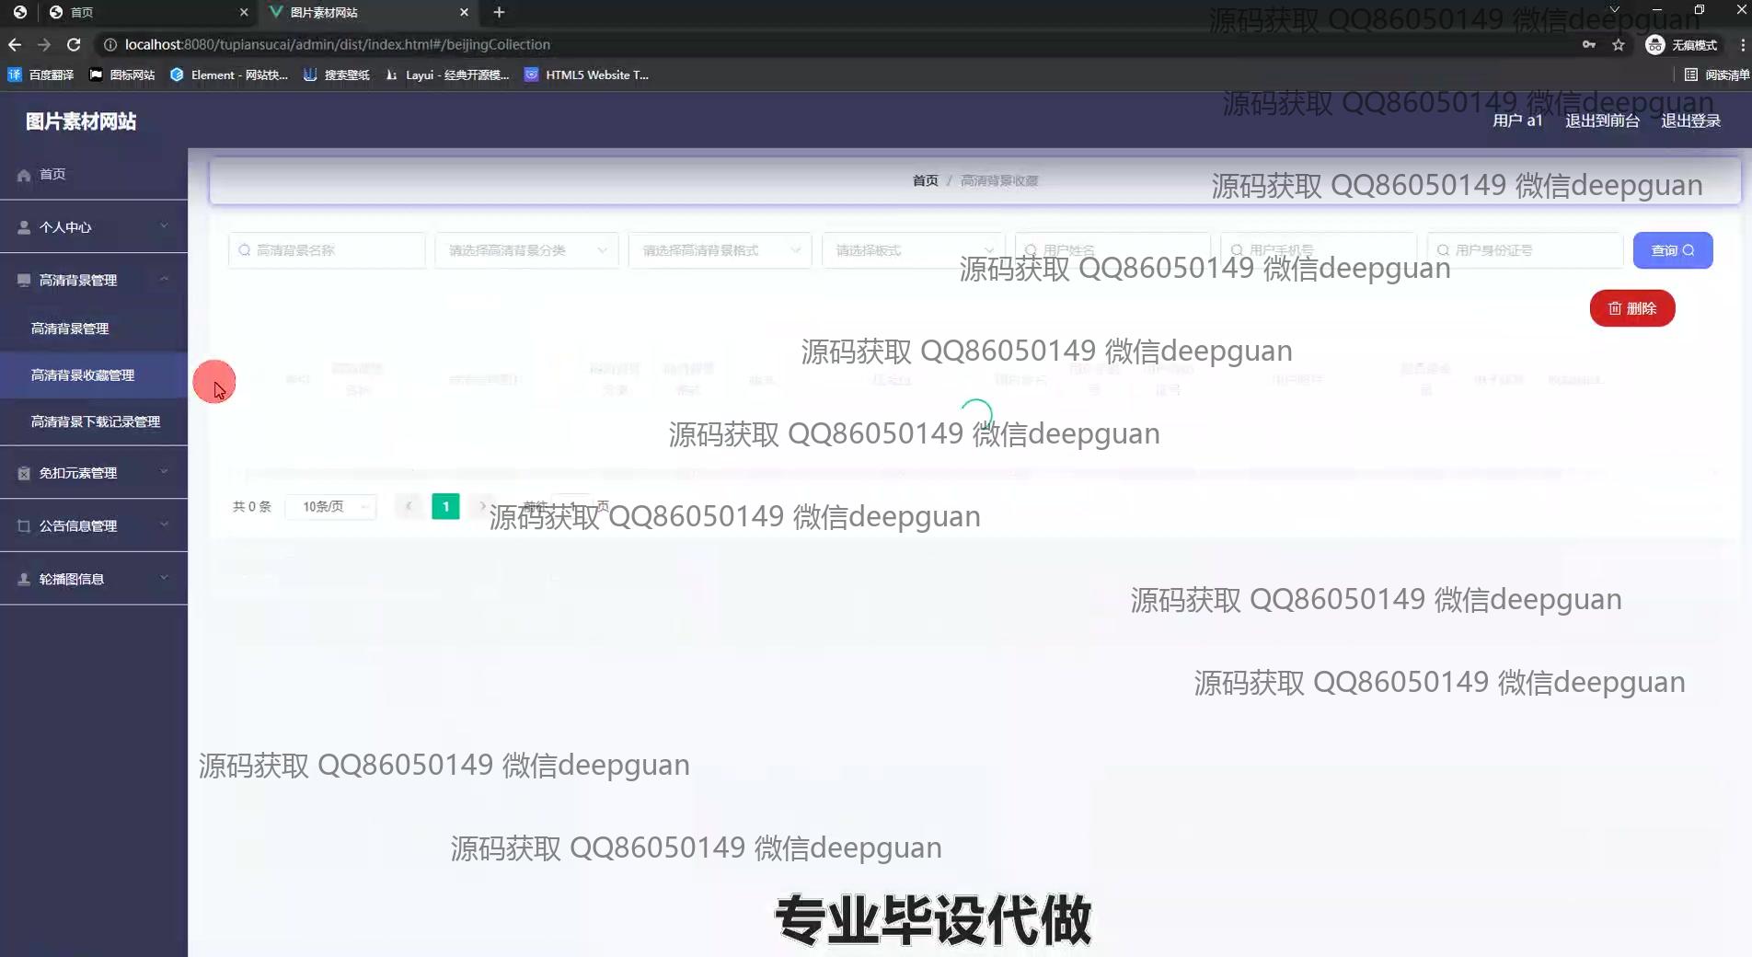Screen dimensions: 1752x957
Task: Click the 首页 breadcrumb link
Action: click(x=925, y=180)
